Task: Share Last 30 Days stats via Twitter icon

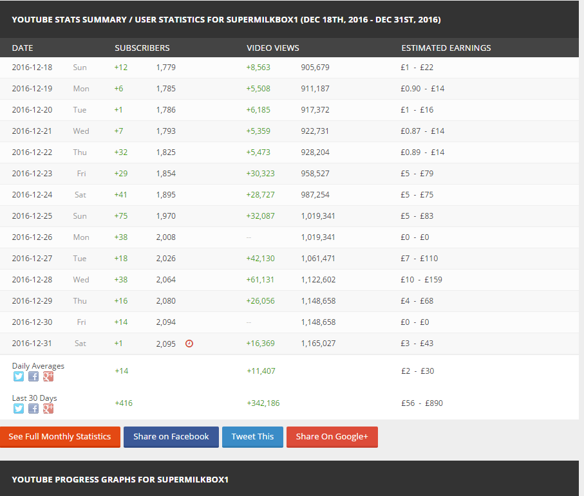Action: pos(18,409)
